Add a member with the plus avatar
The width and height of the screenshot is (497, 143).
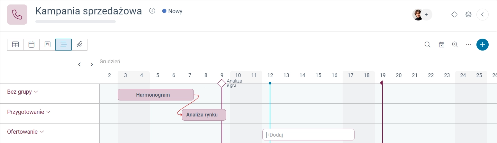tap(426, 15)
